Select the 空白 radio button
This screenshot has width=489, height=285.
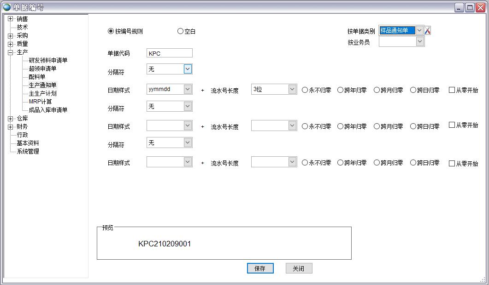coord(180,31)
